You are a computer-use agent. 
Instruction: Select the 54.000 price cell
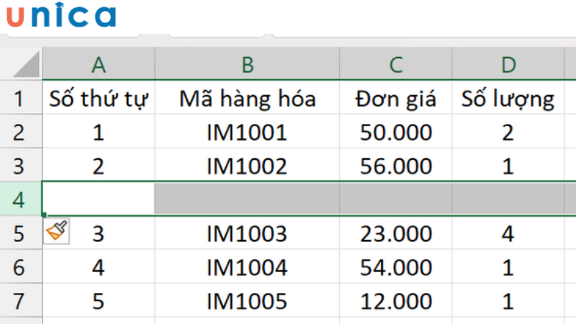click(x=395, y=266)
